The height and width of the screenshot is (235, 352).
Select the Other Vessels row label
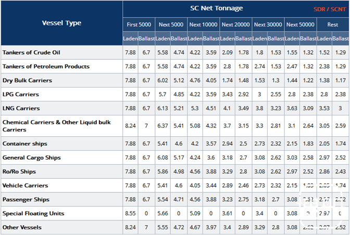pyautogui.click(x=22, y=227)
